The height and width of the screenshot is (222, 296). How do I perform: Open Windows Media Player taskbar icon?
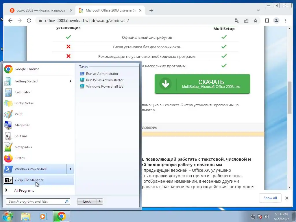43,217
